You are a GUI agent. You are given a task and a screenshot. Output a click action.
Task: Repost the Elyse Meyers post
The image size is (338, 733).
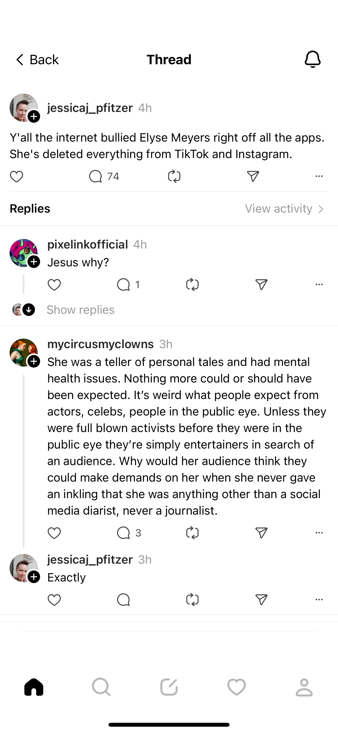pos(174,176)
